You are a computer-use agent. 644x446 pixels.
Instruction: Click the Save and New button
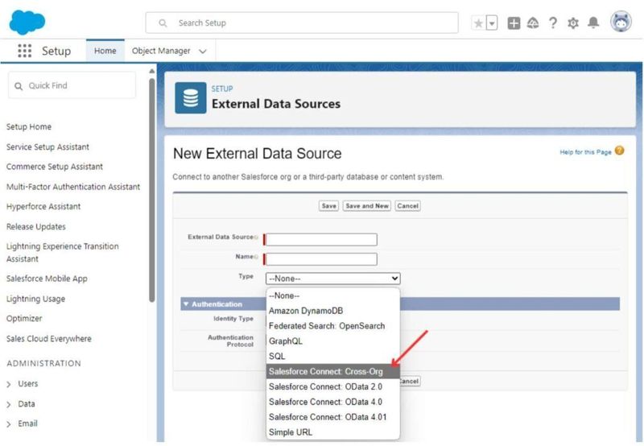coord(367,206)
